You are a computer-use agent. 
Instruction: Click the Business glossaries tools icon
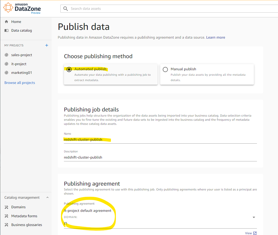point(6,225)
